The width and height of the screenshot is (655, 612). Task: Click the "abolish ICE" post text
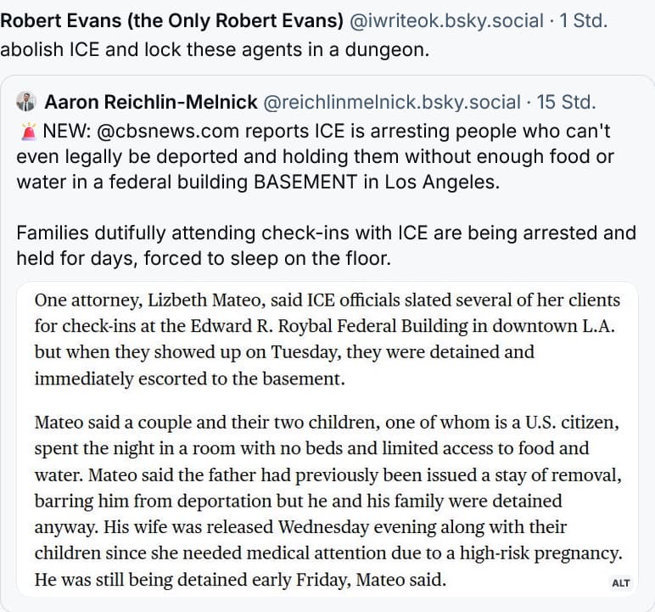(215, 48)
